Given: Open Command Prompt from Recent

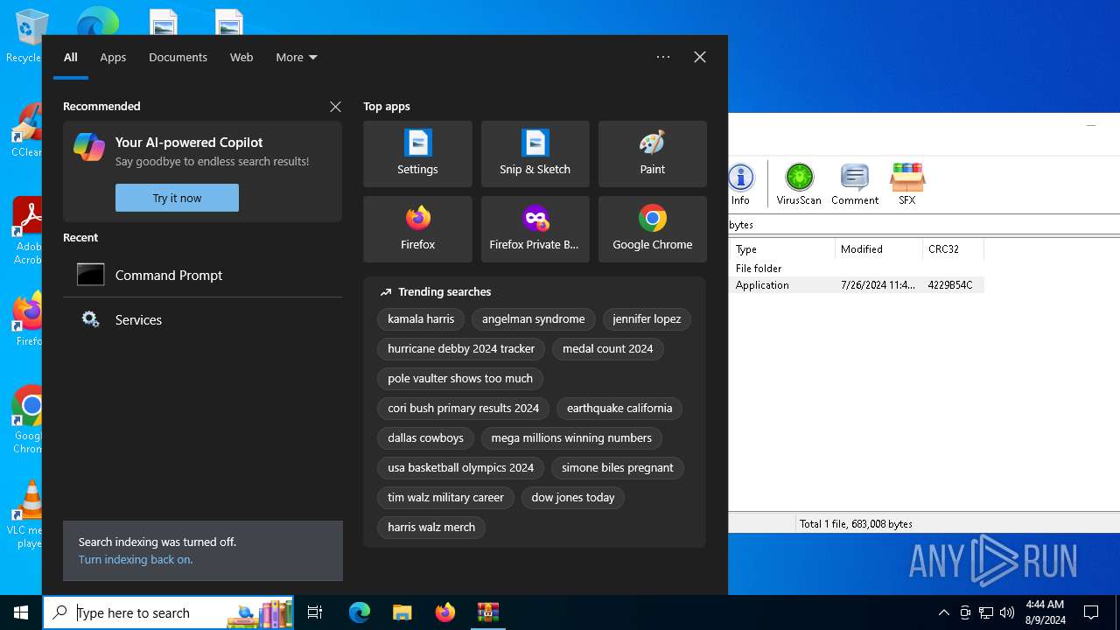Looking at the screenshot, I should click(x=202, y=275).
